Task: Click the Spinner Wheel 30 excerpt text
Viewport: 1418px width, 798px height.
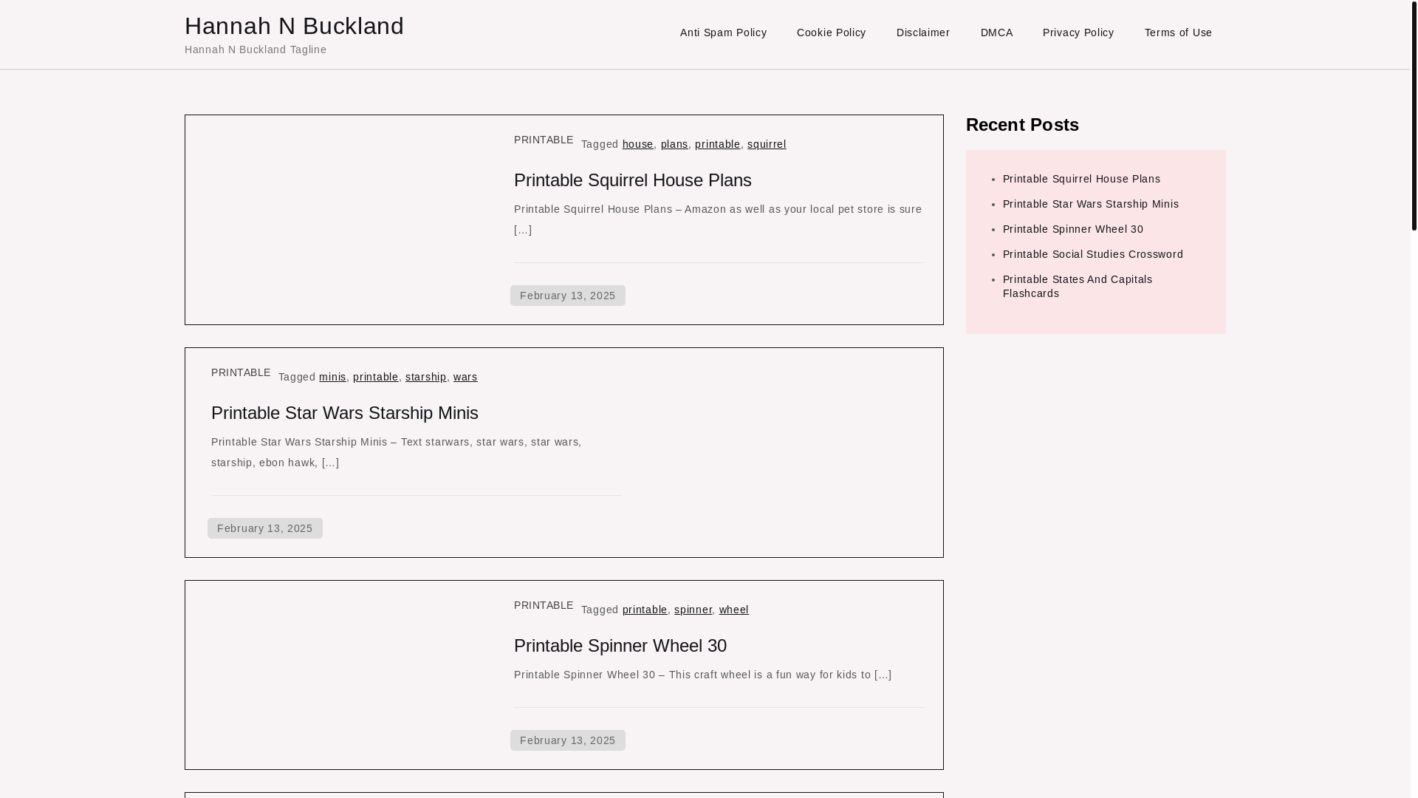Action: (702, 675)
